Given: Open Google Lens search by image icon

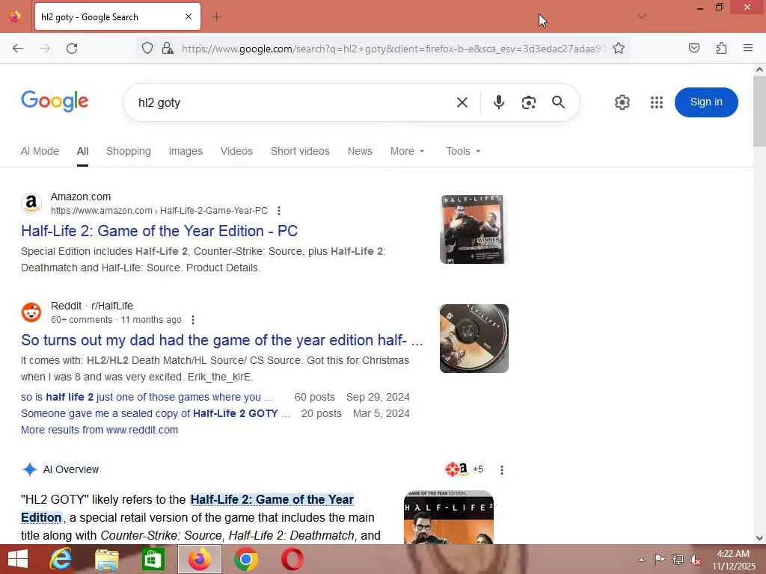Looking at the screenshot, I should click(x=529, y=102).
